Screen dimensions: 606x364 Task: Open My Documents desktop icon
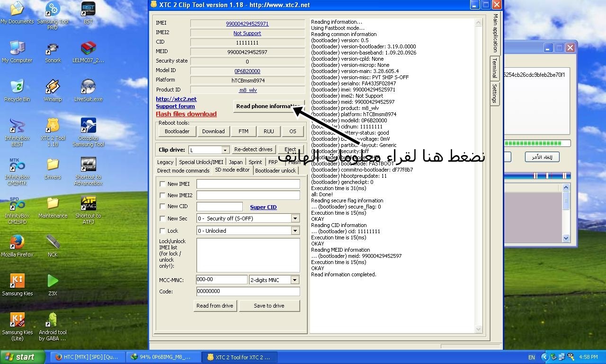(17, 13)
